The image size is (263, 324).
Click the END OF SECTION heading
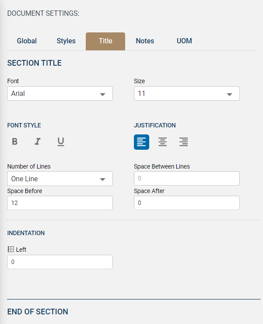click(x=38, y=312)
